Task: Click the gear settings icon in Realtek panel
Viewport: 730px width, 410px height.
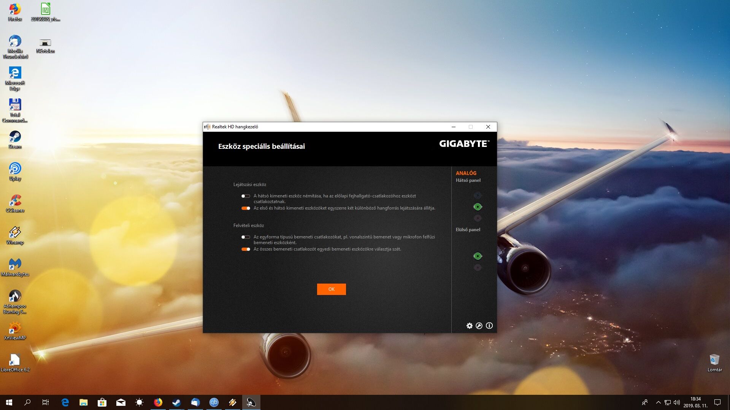Action: (x=470, y=326)
